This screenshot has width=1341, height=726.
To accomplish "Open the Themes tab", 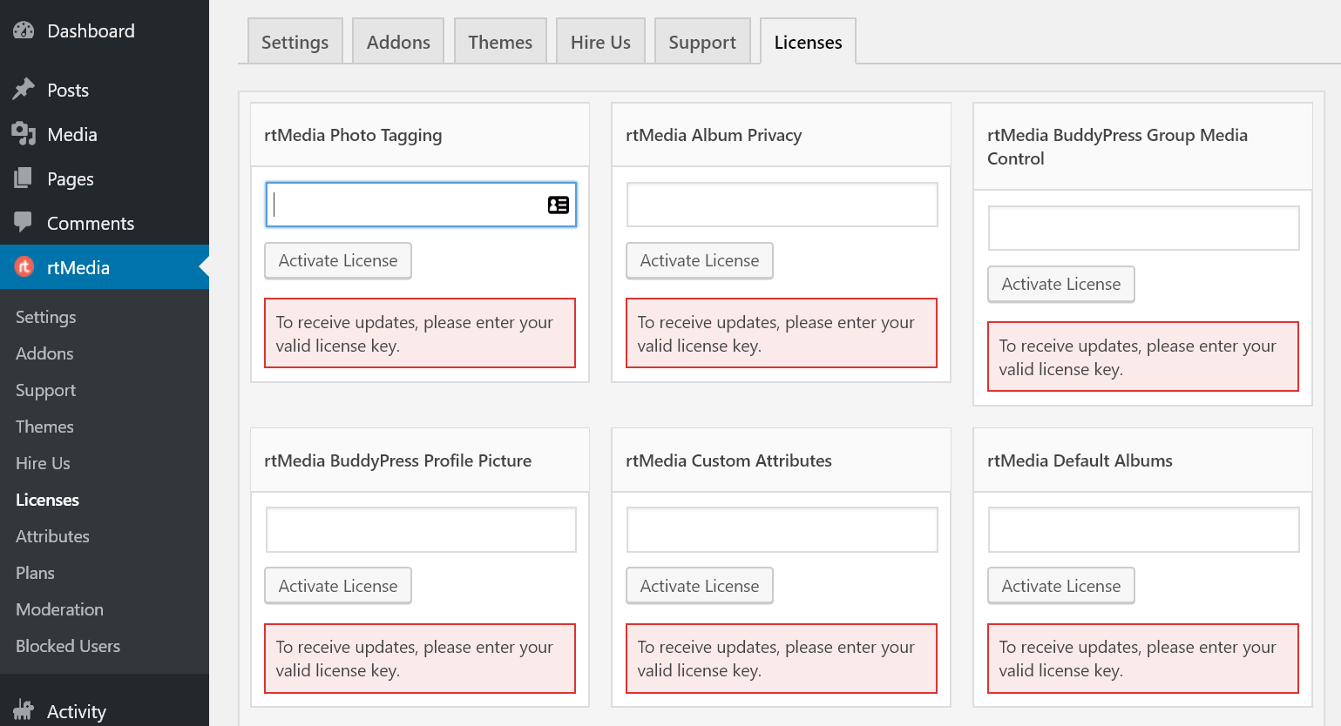I will click(500, 40).
